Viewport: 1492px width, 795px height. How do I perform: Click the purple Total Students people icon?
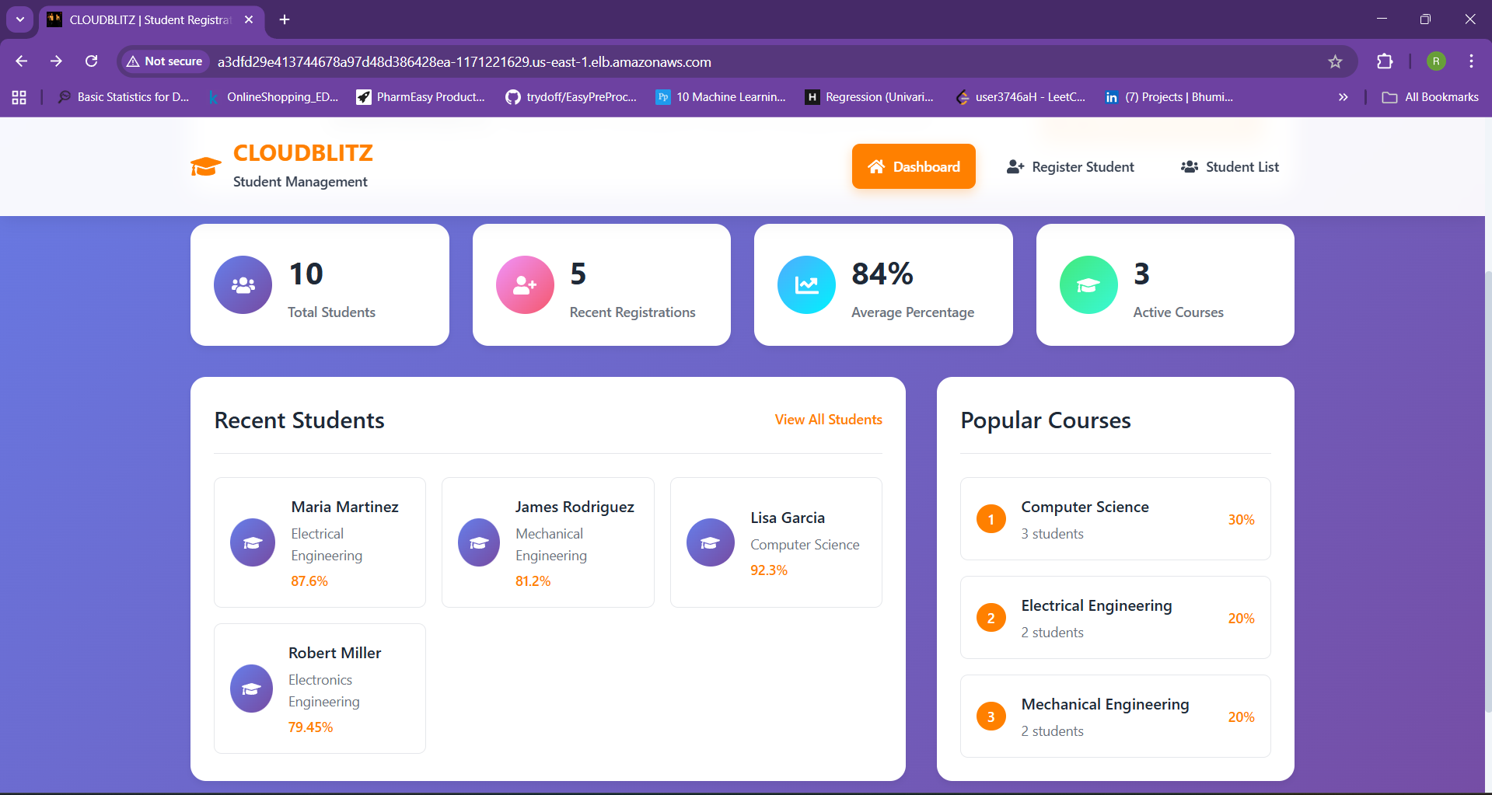click(242, 284)
